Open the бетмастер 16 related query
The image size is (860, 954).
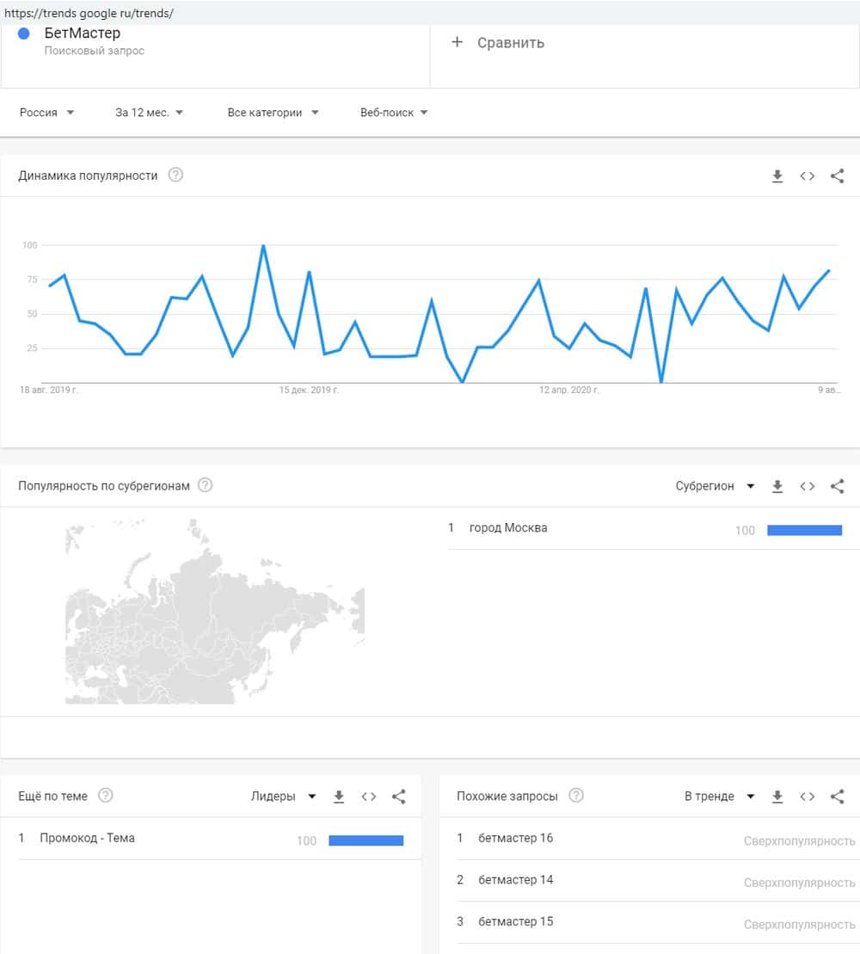coord(516,838)
